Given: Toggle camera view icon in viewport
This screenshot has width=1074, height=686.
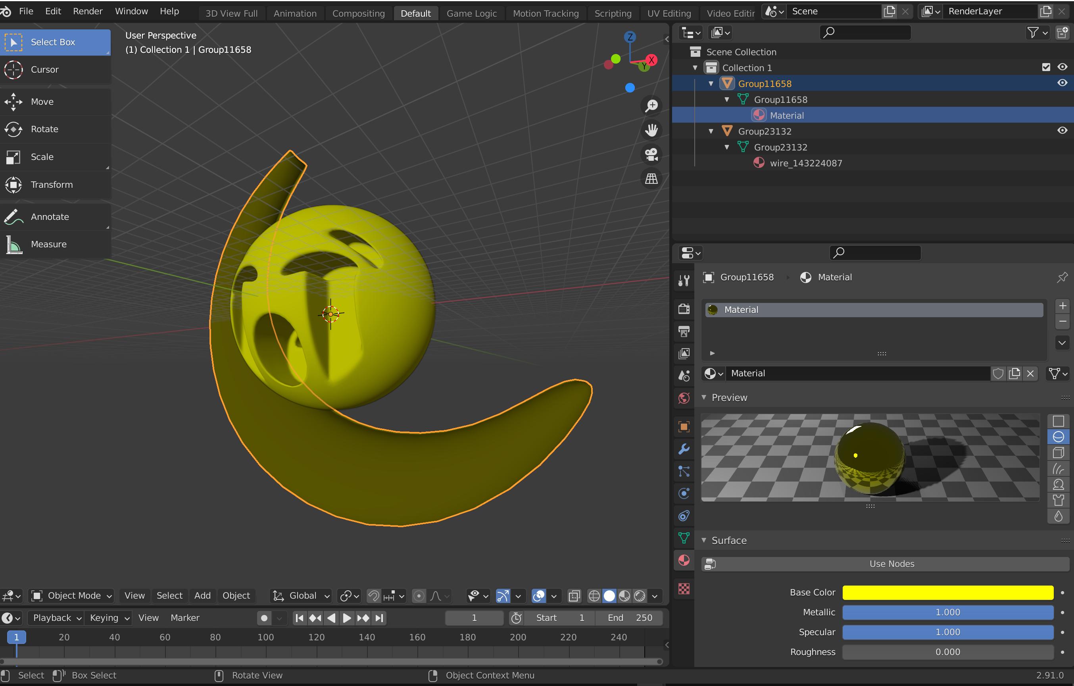Looking at the screenshot, I should (x=651, y=154).
